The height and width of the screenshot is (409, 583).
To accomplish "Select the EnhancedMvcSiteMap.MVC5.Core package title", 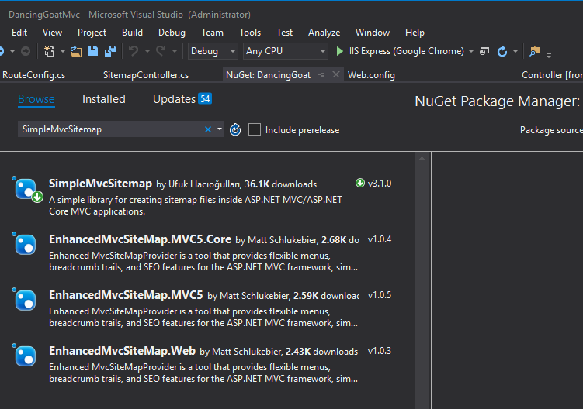I will point(141,239).
